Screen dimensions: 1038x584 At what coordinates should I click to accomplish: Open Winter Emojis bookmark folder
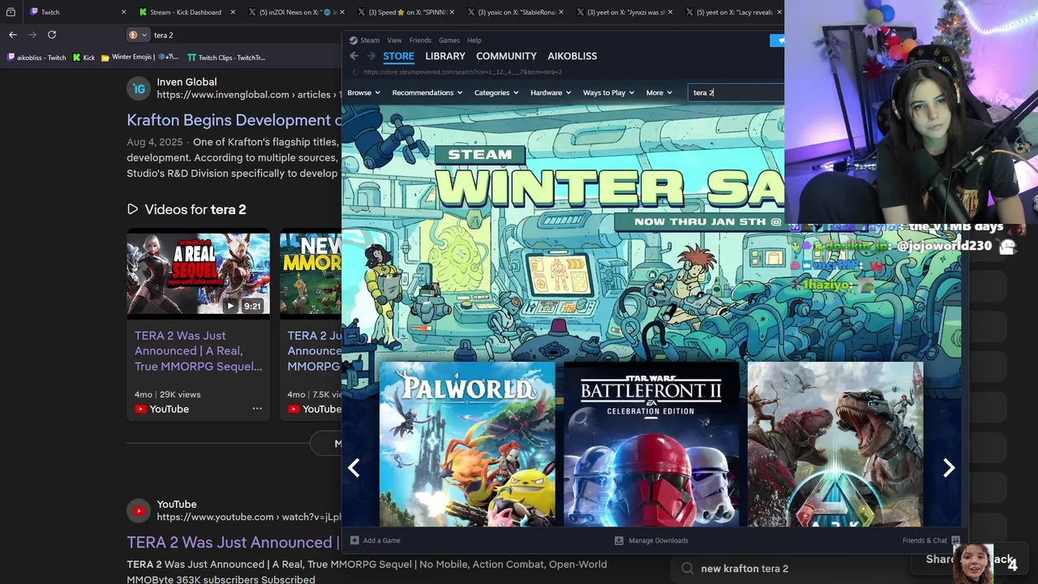click(x=139, y=58)
